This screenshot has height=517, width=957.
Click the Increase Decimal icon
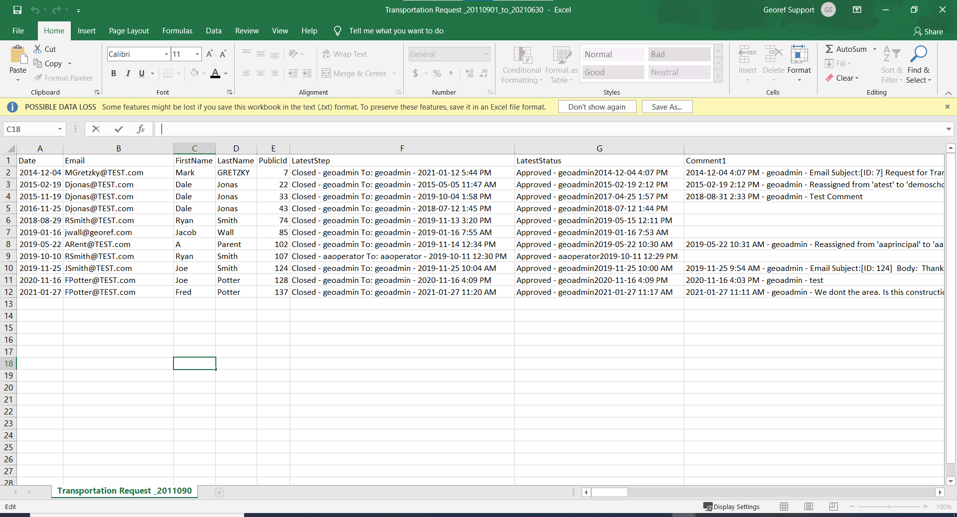[x=469, y=73]
